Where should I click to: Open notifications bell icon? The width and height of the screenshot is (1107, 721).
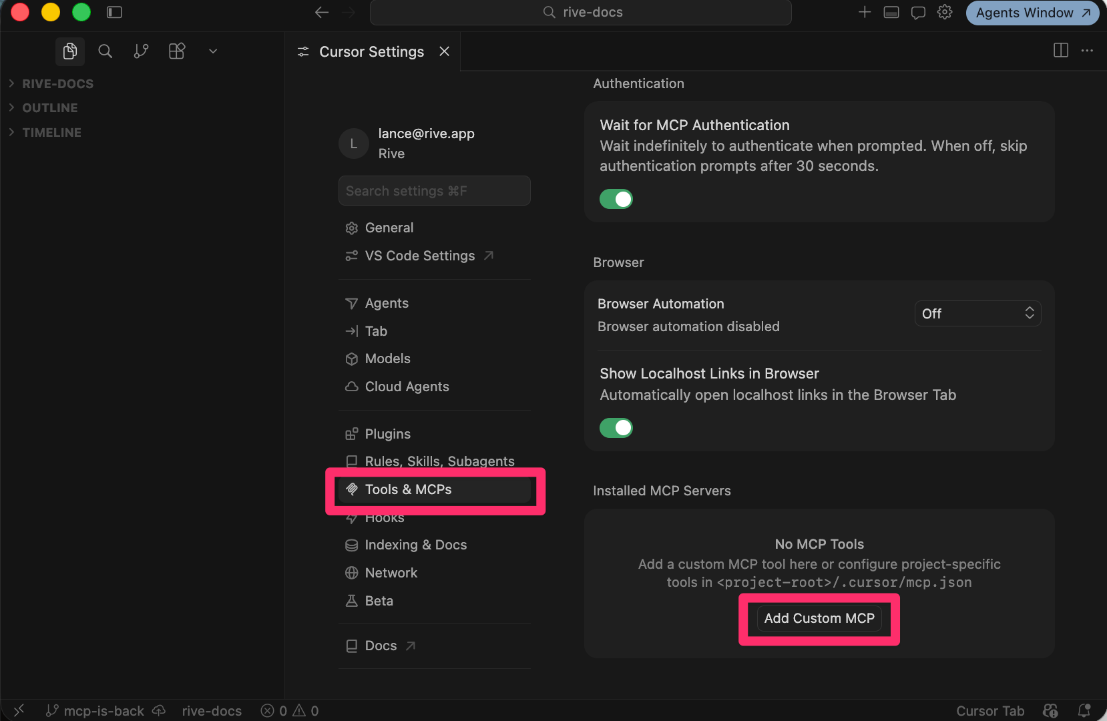pyautogui.click(x=1084, y=710)
